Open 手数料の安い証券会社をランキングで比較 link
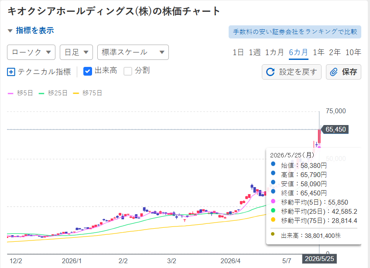This screenshot has height=268, width=370. pos(295,31)
